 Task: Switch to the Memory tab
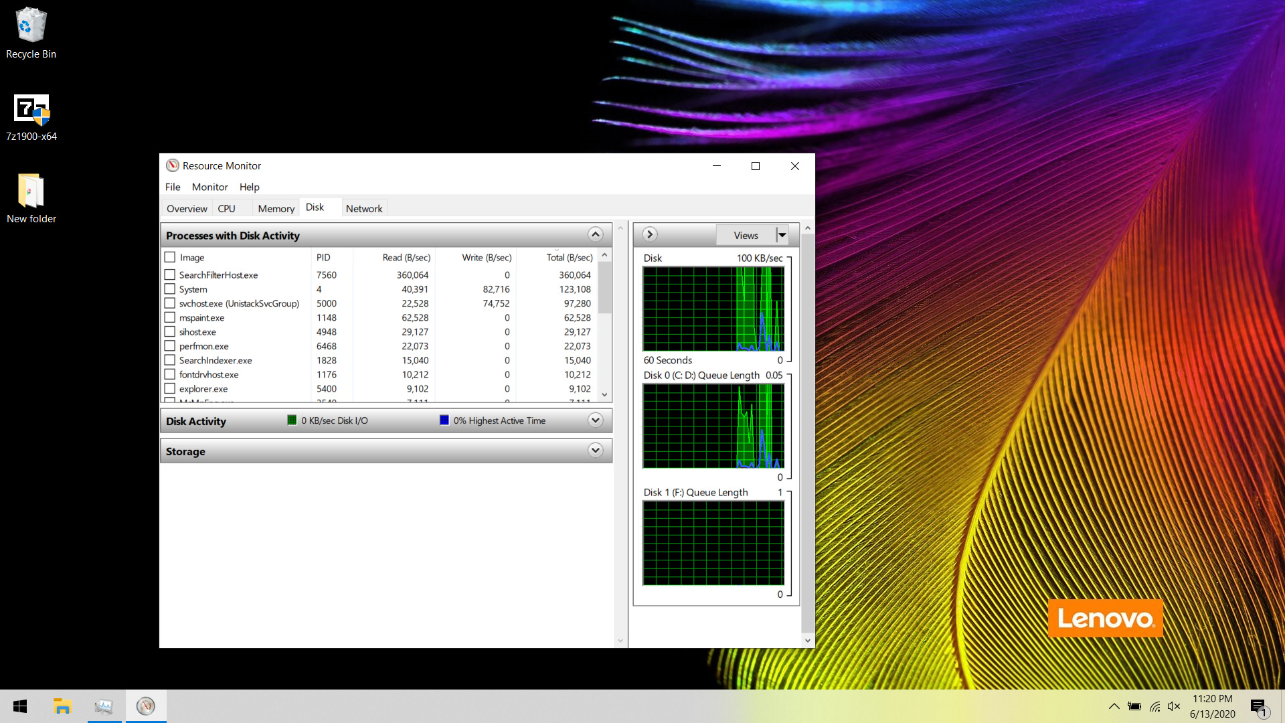(276, 208)
